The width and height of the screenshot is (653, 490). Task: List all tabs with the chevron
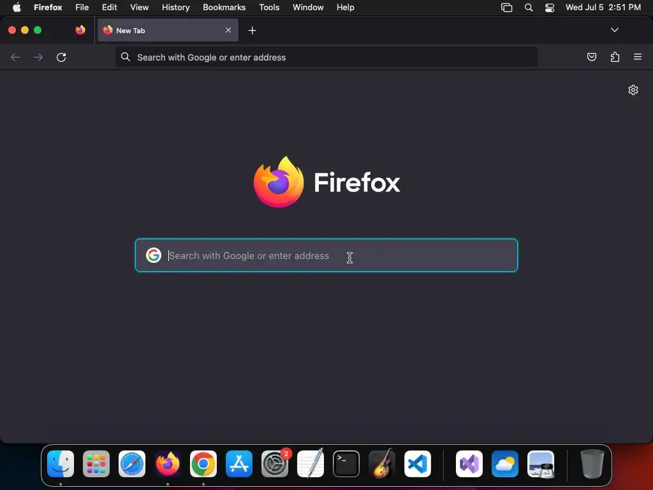click(x=614, y=30)
